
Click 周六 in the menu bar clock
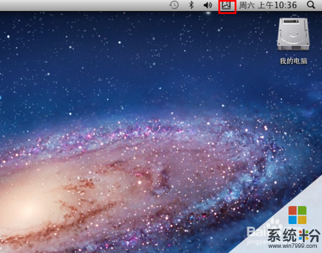pos(247,5)
